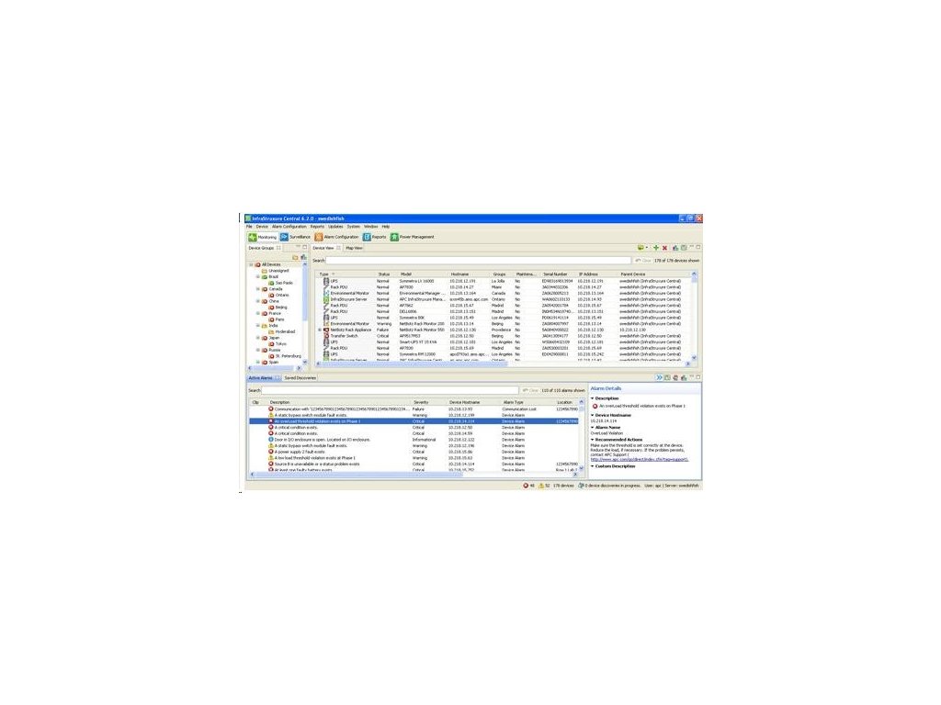Image resolution: width=941 pixels, height=705 pixels.
Task: Open the Window menu
Action: click(x=371, y=227)
